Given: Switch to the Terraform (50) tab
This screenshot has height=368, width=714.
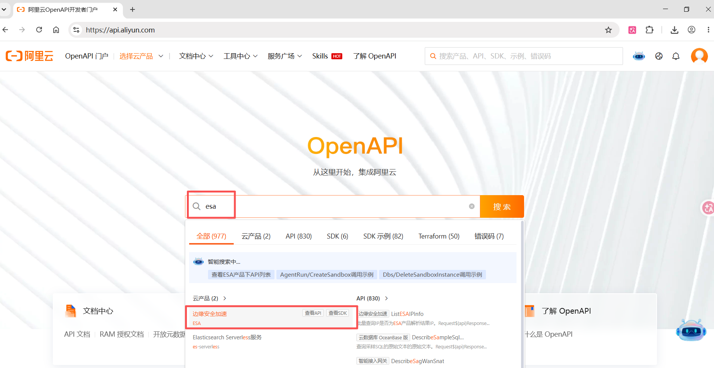Looking at the screenshot, I should [439, 236].
